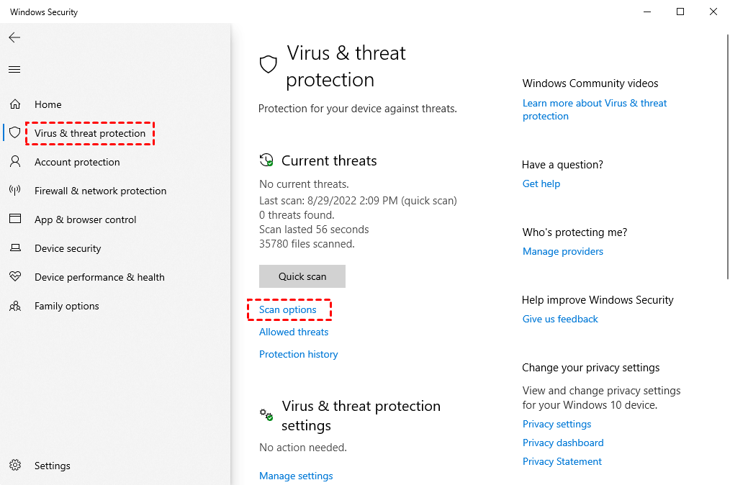
Task: Click the App & browser control icon
Action: [15, 219]
